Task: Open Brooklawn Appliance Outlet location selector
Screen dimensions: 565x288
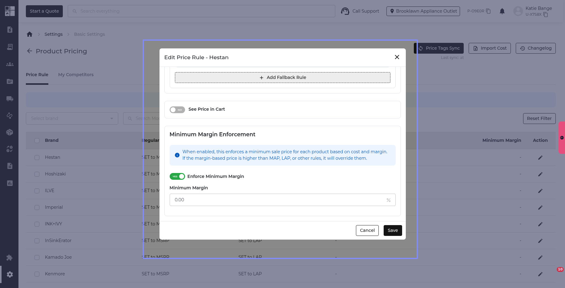Action: (423, 11)
